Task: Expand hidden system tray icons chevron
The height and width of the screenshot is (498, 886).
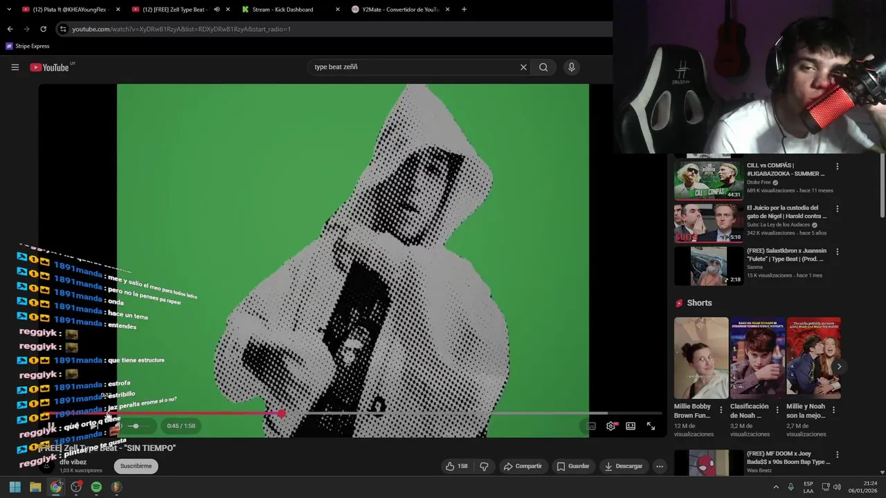Action: (x=775, y=487)
